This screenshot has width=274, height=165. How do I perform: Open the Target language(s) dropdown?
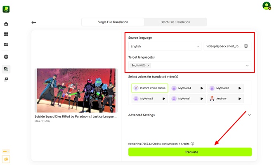point(189,66)
